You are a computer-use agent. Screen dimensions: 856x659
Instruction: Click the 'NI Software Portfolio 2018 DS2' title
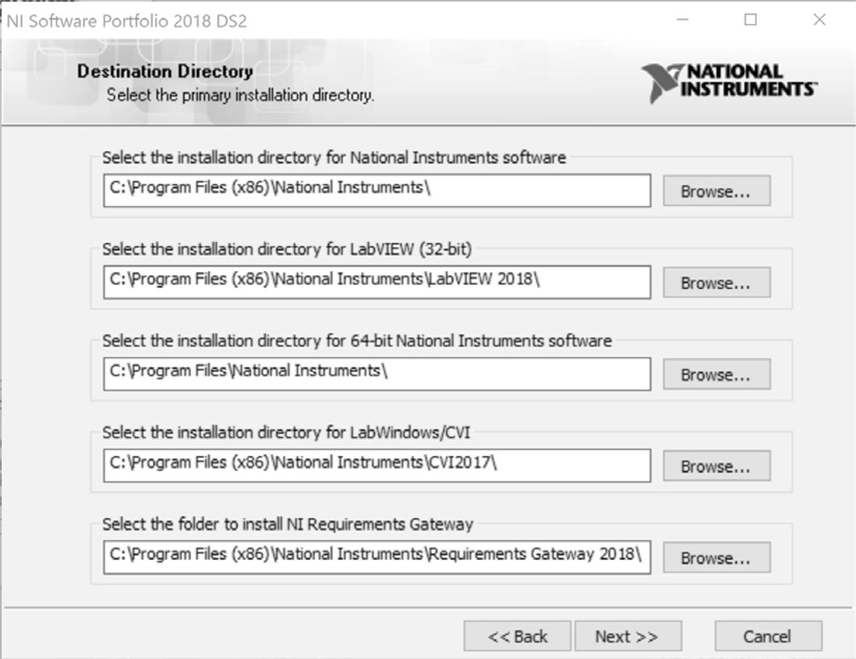pos(126,21)
